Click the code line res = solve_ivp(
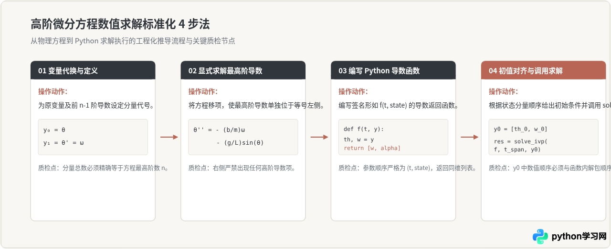Image resolution: width=611 pixels, height=249 pixels. [521, 141]
